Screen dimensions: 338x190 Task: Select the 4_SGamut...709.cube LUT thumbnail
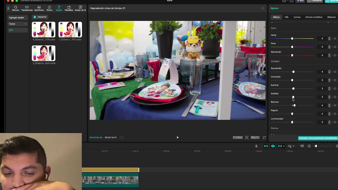pos(44,30)
